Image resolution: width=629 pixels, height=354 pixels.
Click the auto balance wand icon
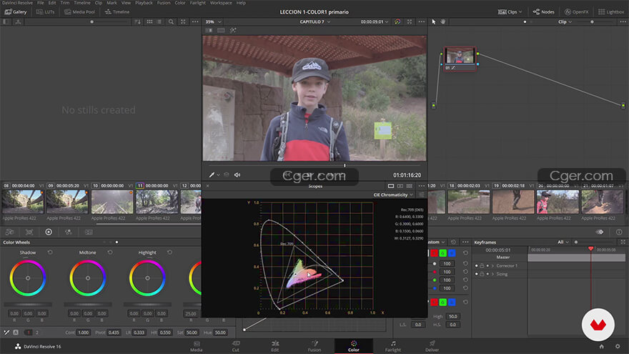tap(6, 333)
